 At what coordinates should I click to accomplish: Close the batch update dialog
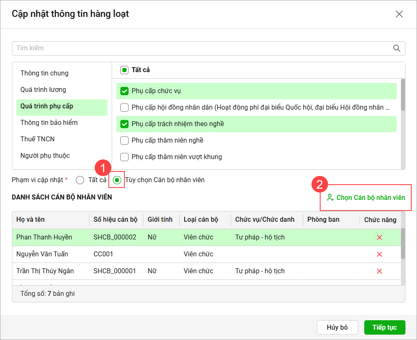point(399,14)
